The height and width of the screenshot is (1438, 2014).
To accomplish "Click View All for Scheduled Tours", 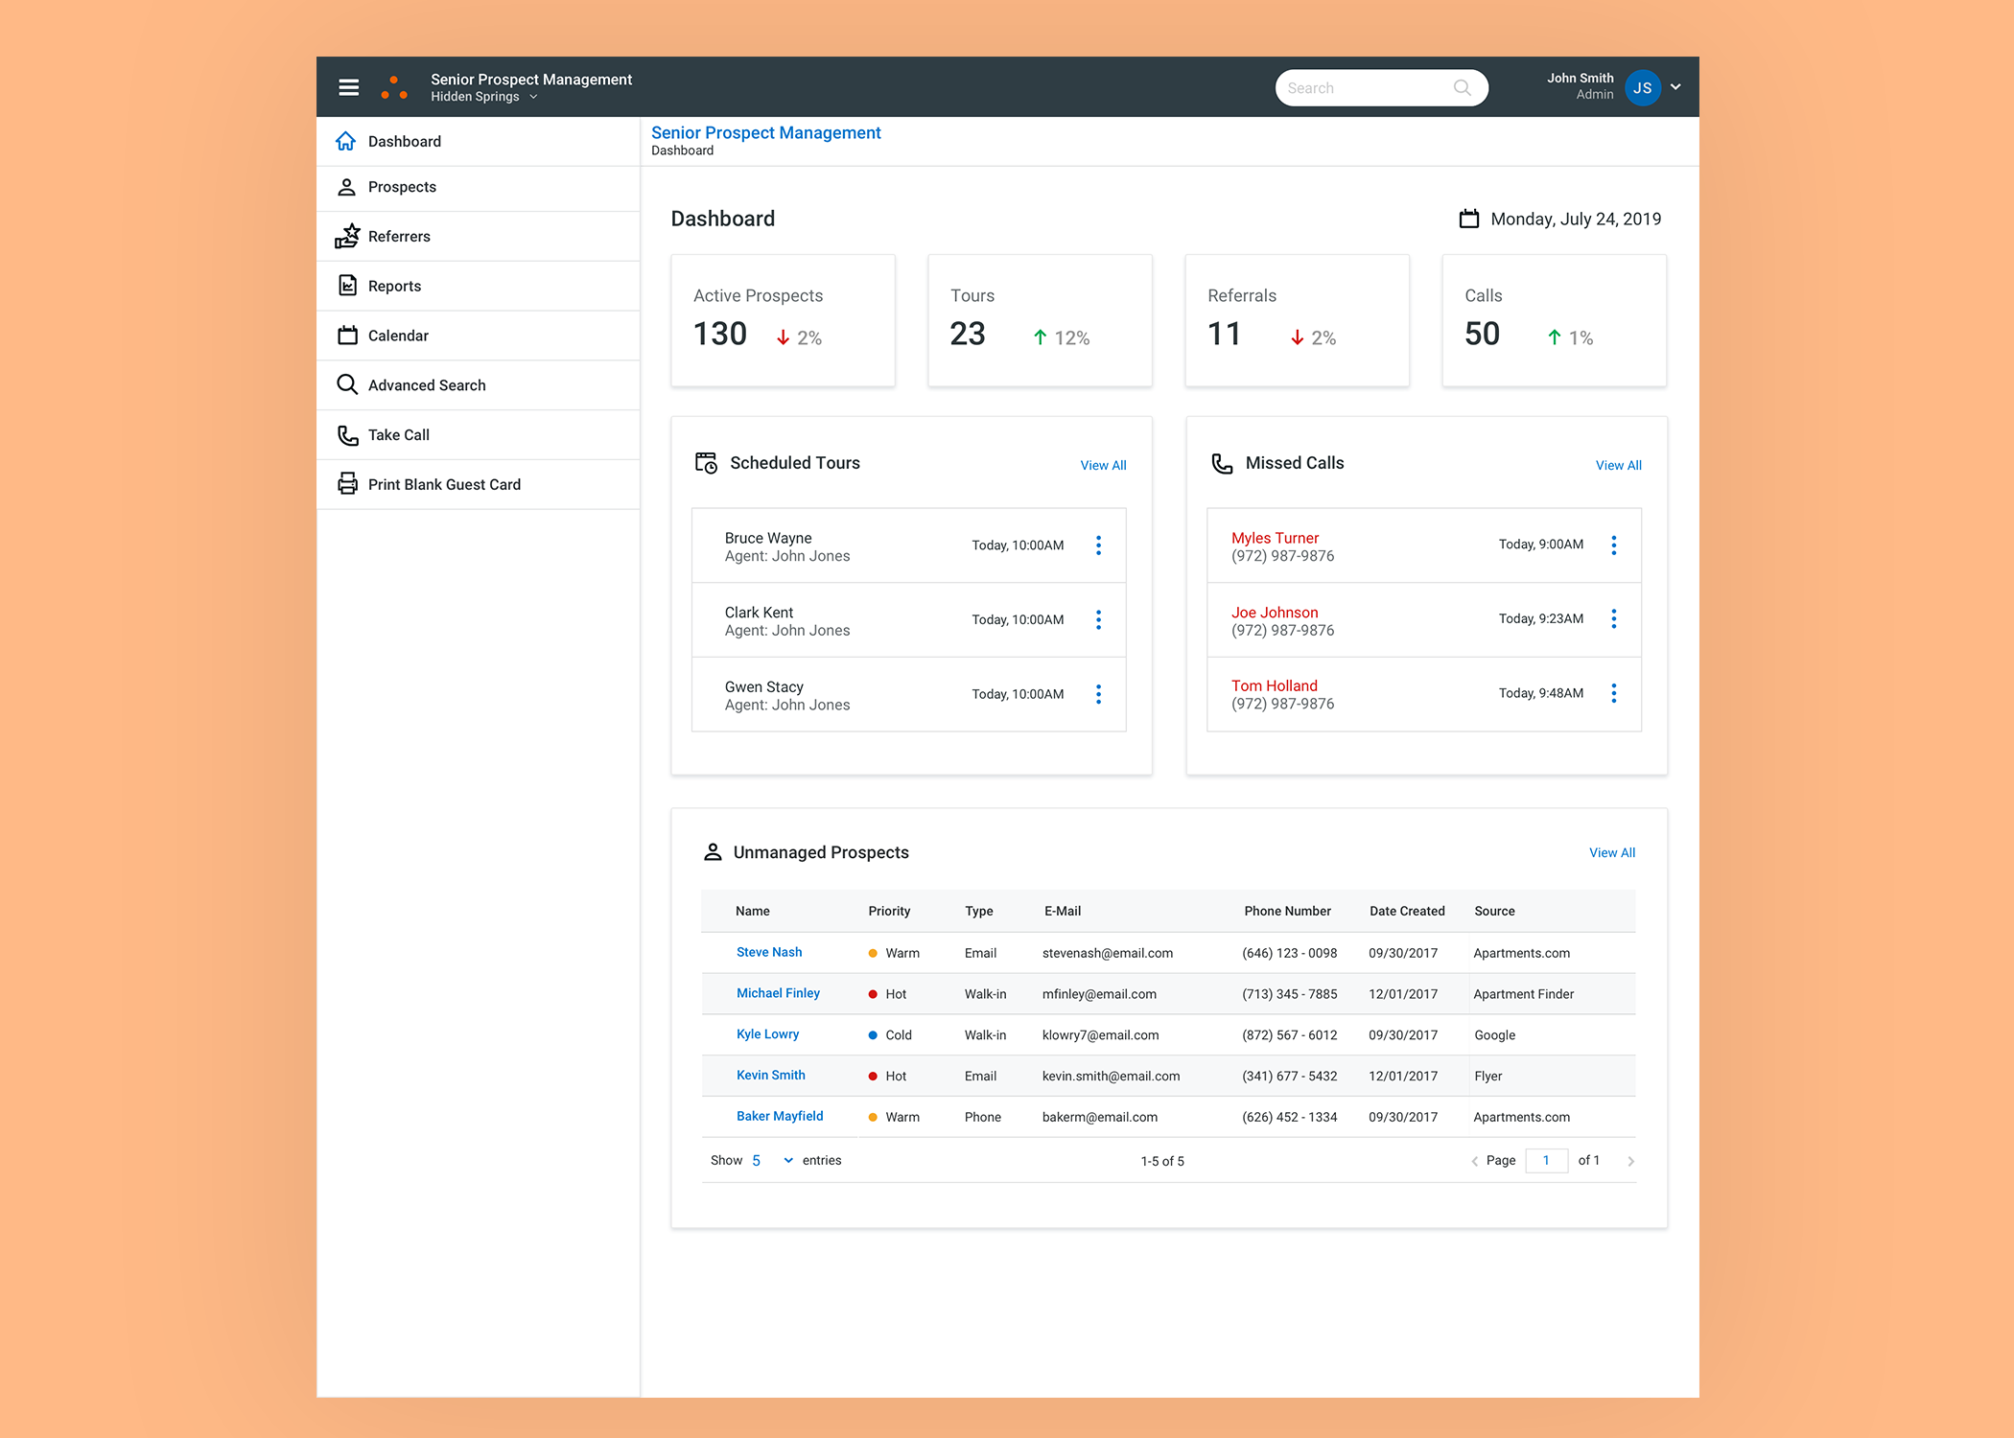I will pyautogui.click(x=1103, y=465).
